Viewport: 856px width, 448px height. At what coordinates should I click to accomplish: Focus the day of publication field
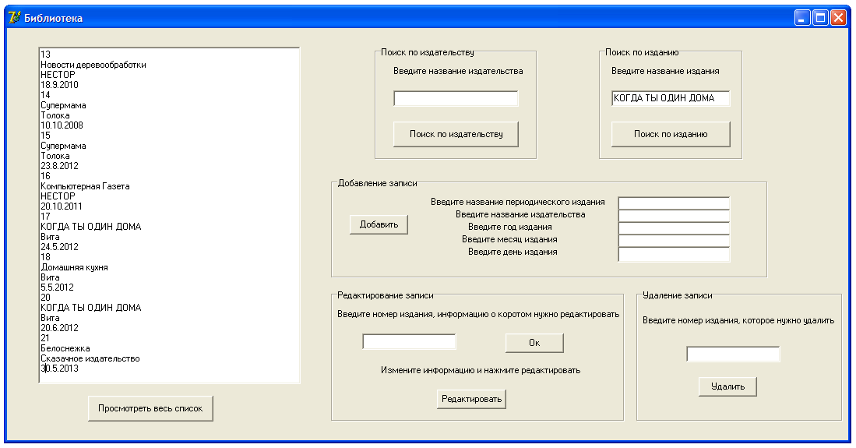[674, 254]
